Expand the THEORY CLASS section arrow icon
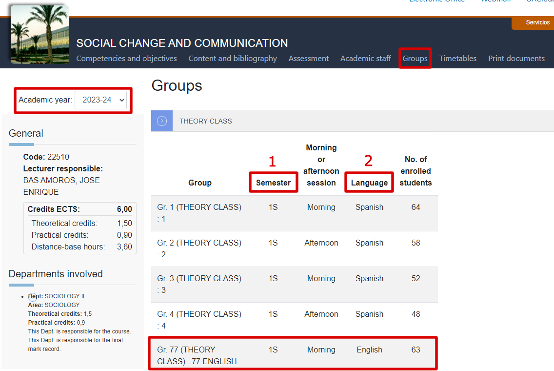 click(x=162, y=121)
